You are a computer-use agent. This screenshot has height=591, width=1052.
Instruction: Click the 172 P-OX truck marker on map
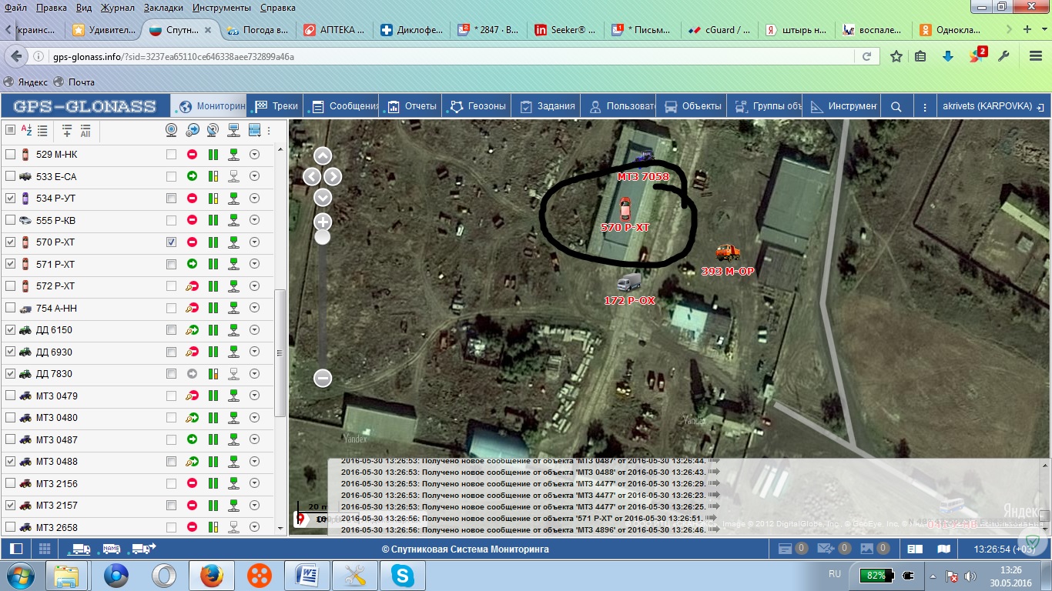629,282
